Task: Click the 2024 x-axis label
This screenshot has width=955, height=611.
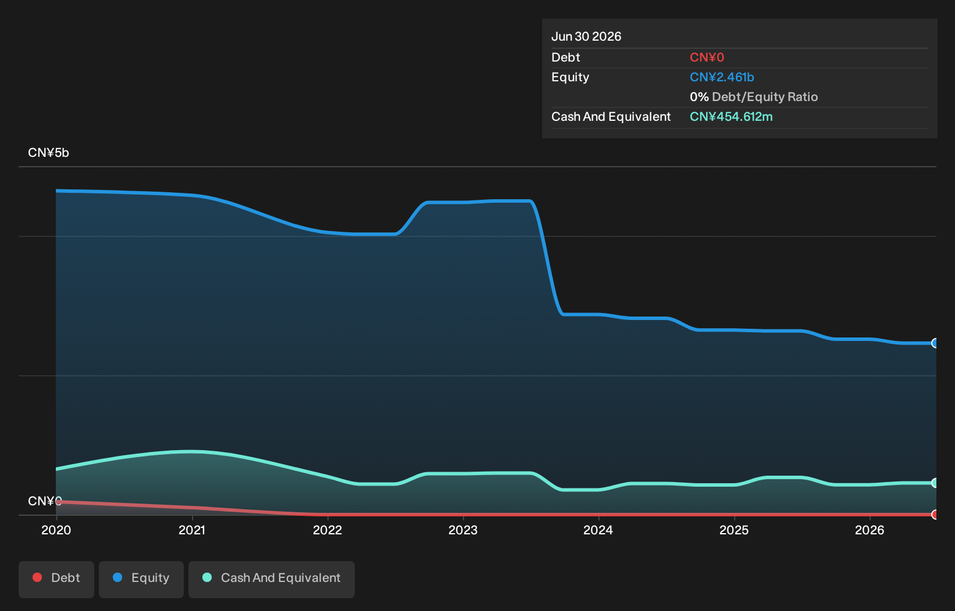Action: (x=598, y=530)
